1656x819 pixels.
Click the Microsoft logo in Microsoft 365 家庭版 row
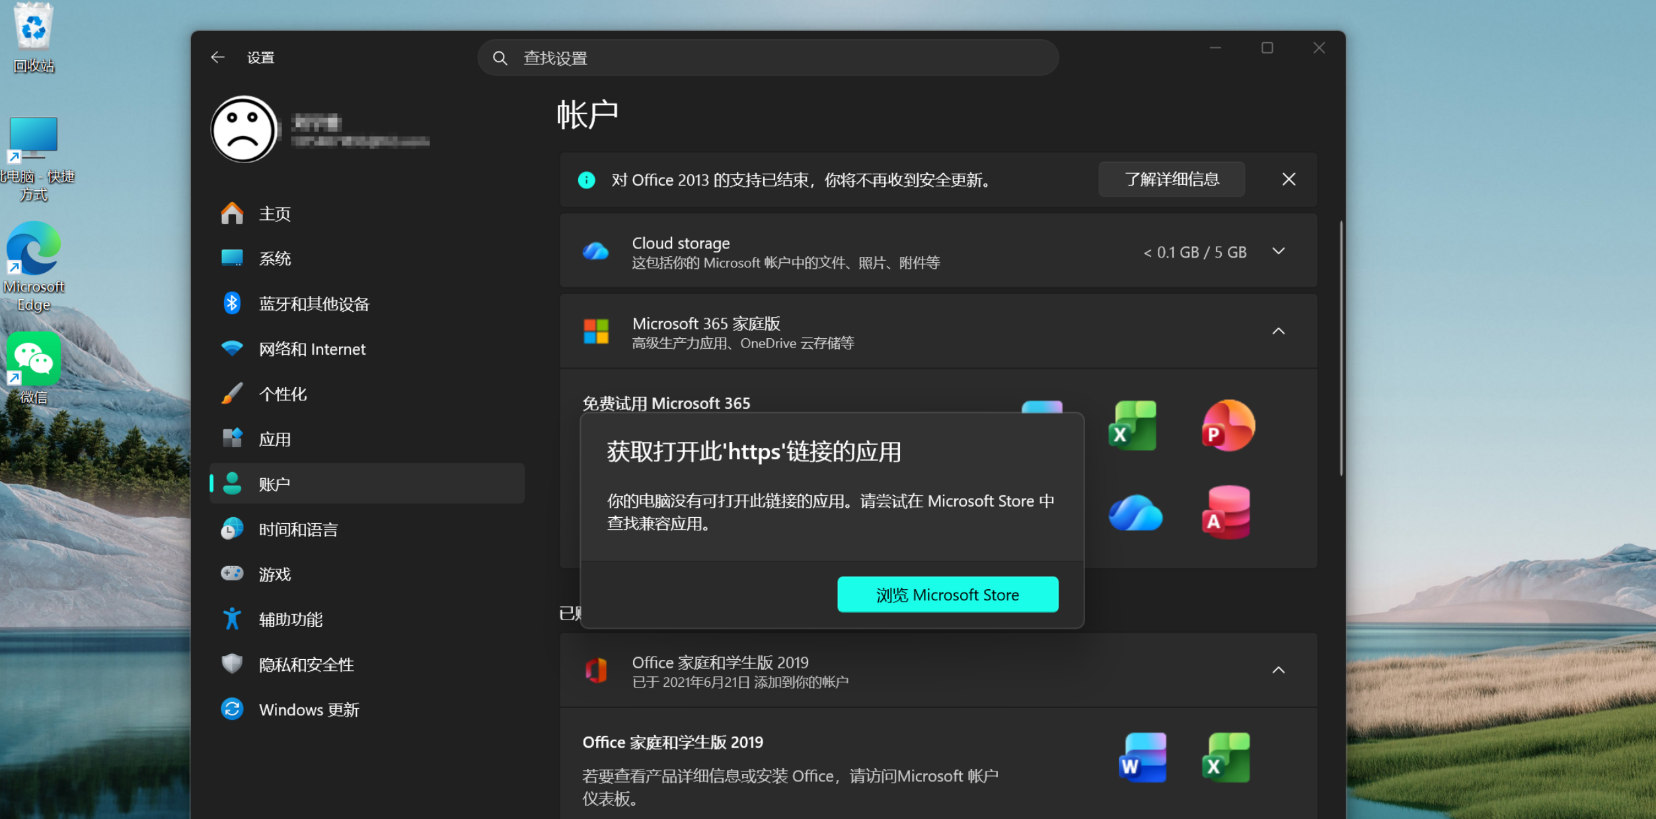pos(596,332)
